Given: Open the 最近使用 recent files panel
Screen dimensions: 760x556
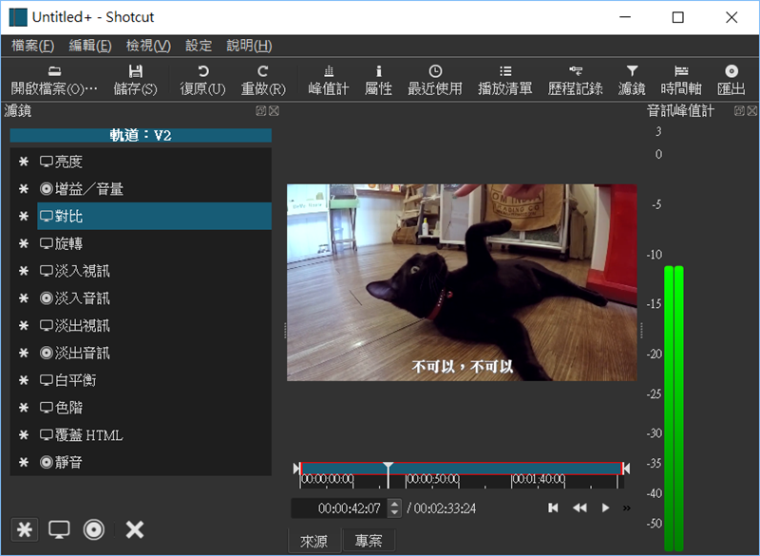Looking at the screenshot, I should coord(434,71).
